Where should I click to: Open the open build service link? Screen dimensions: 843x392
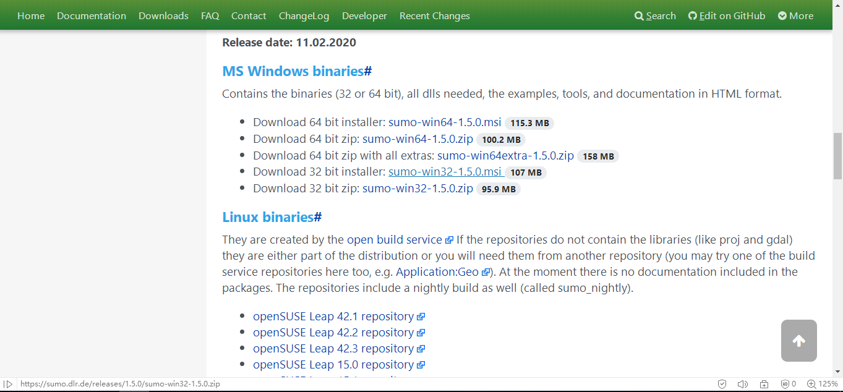pyautogui.click(x=395, y=239)
